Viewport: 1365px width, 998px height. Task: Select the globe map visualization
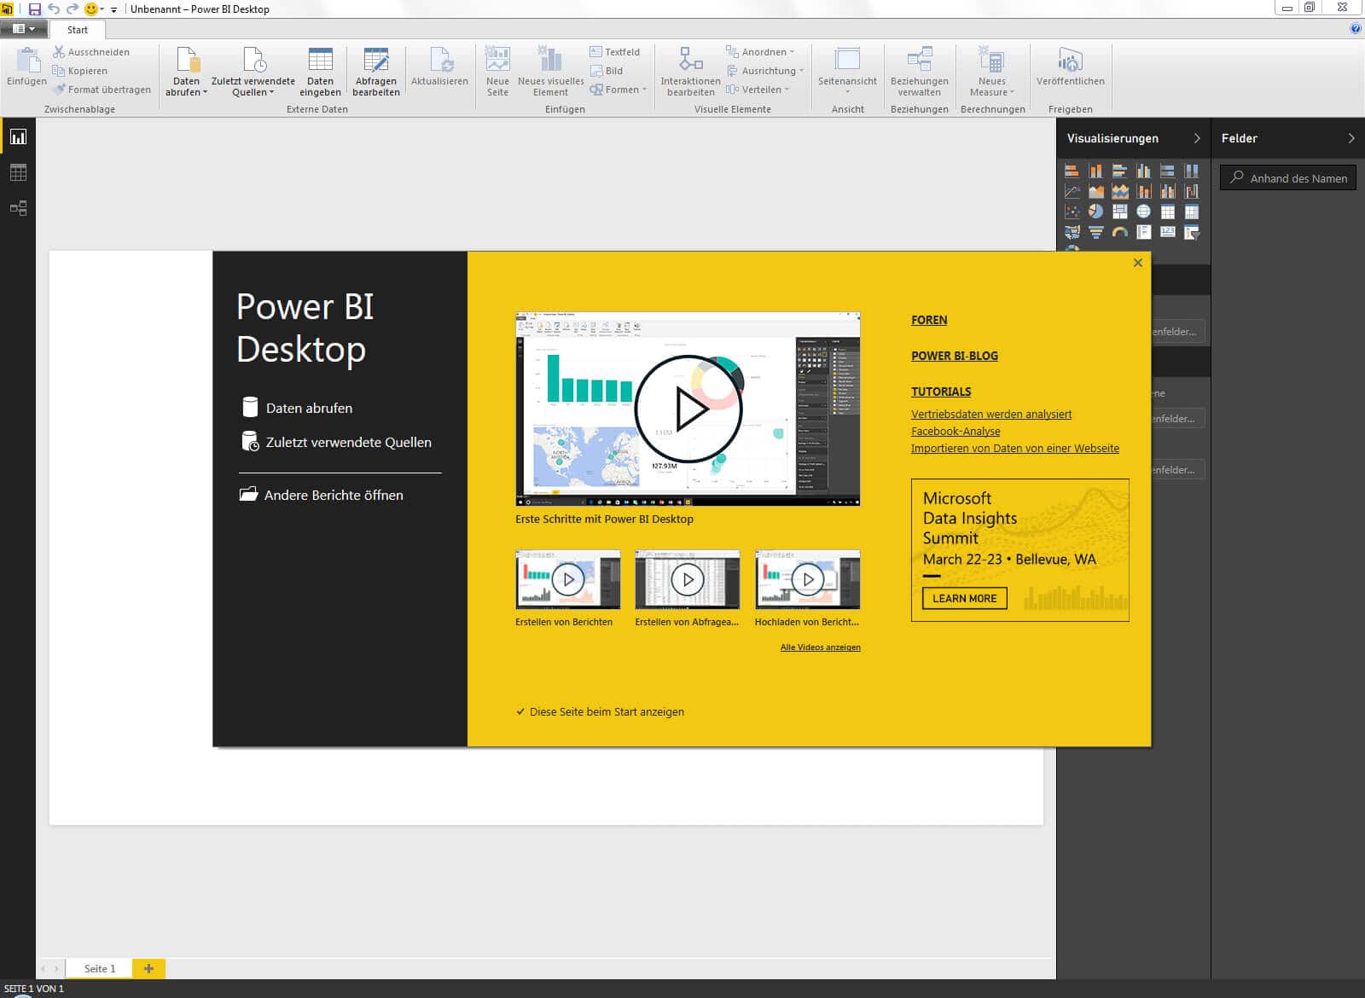(x=1144, y=212)
